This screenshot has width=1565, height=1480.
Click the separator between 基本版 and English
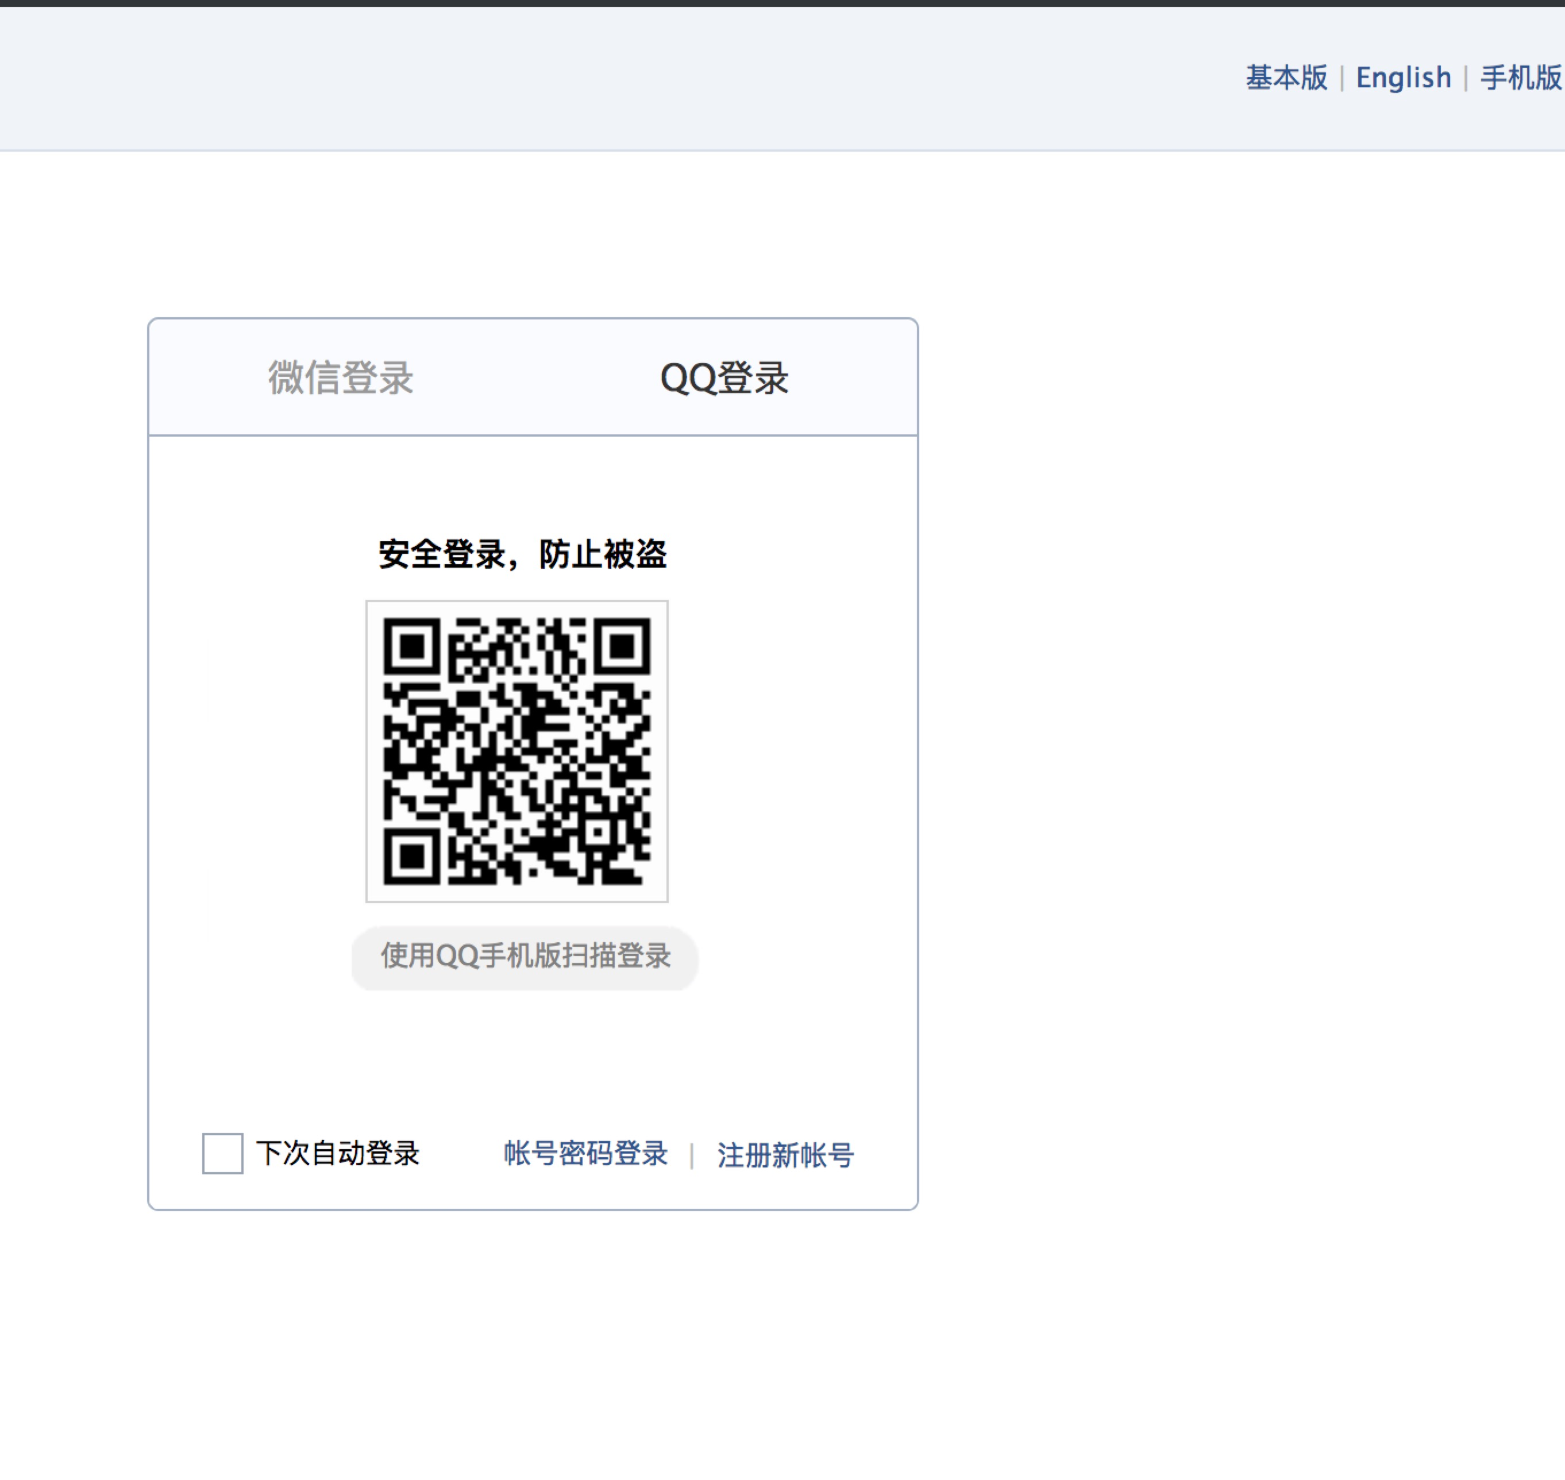pos(1342,79)
